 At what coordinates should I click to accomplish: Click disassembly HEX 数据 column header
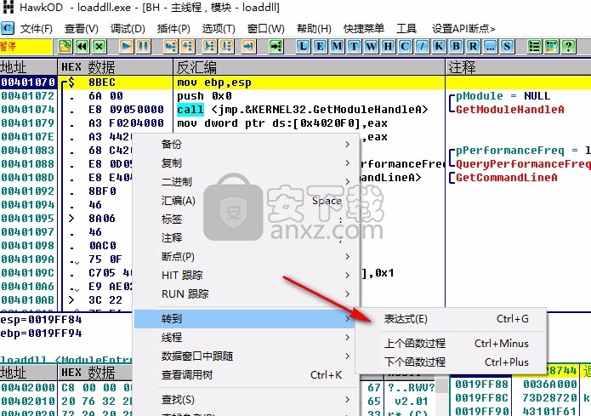[115, 67]
